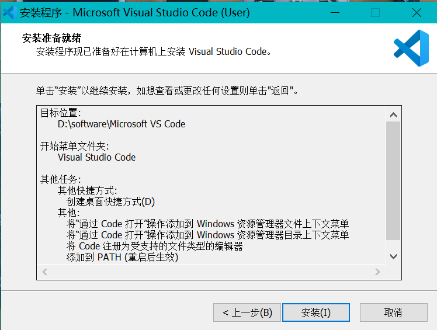437x330 pixels.
Task: Minimize the installer window
Action: tap(335, 12)
